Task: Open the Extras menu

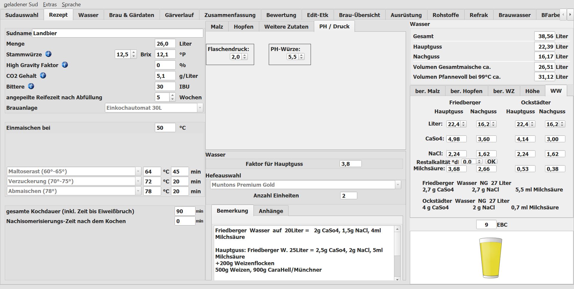Action: click(x=50, y=4)
